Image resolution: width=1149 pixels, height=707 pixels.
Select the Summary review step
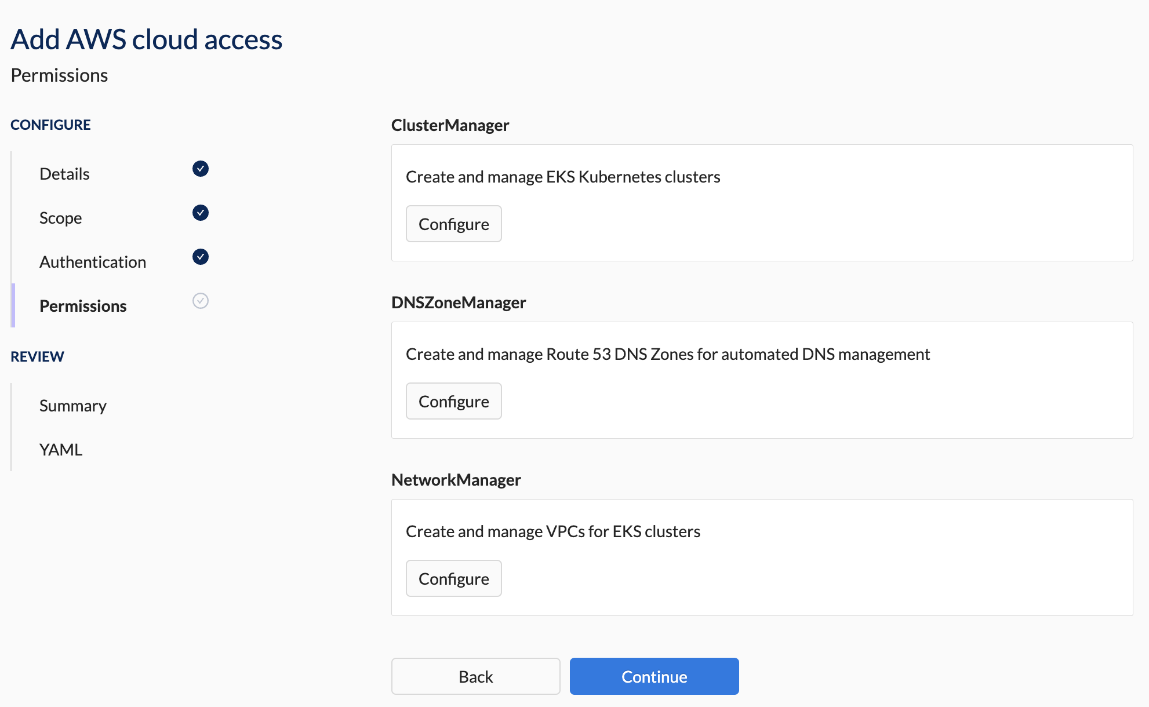[x=73, y=404]
